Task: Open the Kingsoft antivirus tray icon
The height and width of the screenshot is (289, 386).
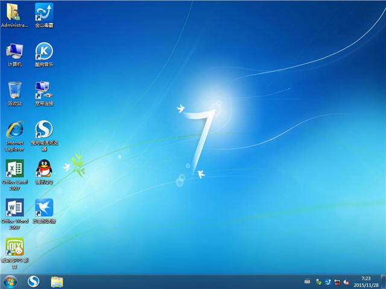Action: click(327, 282)
